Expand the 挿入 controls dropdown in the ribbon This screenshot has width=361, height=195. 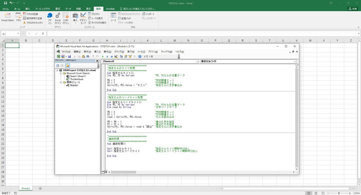pyautogui.click(x=75, y=18)
